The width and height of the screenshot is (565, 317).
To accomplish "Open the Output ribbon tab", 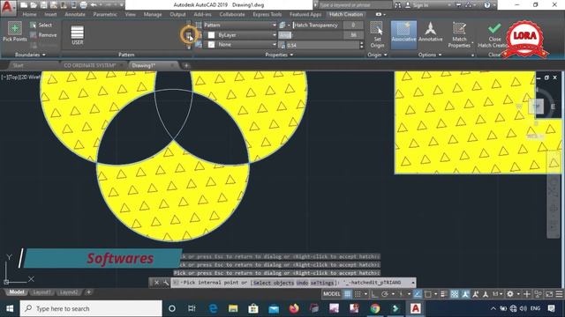I will click(x=177, y=14).
